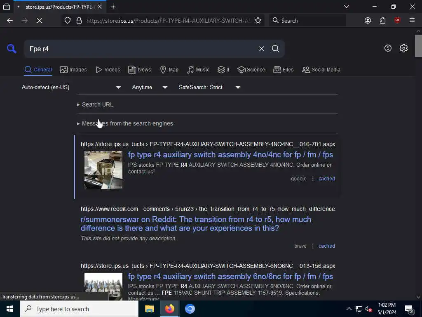Viewport: 422px width, 317px height.
Task: Click the 4no/4nc result thumbnail
Action: [x=103, y=170]
